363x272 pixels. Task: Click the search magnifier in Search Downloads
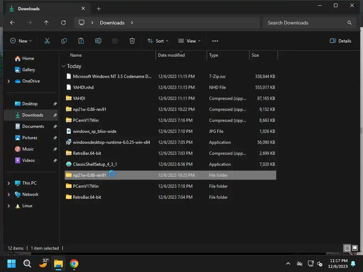(x=349, y=23)
